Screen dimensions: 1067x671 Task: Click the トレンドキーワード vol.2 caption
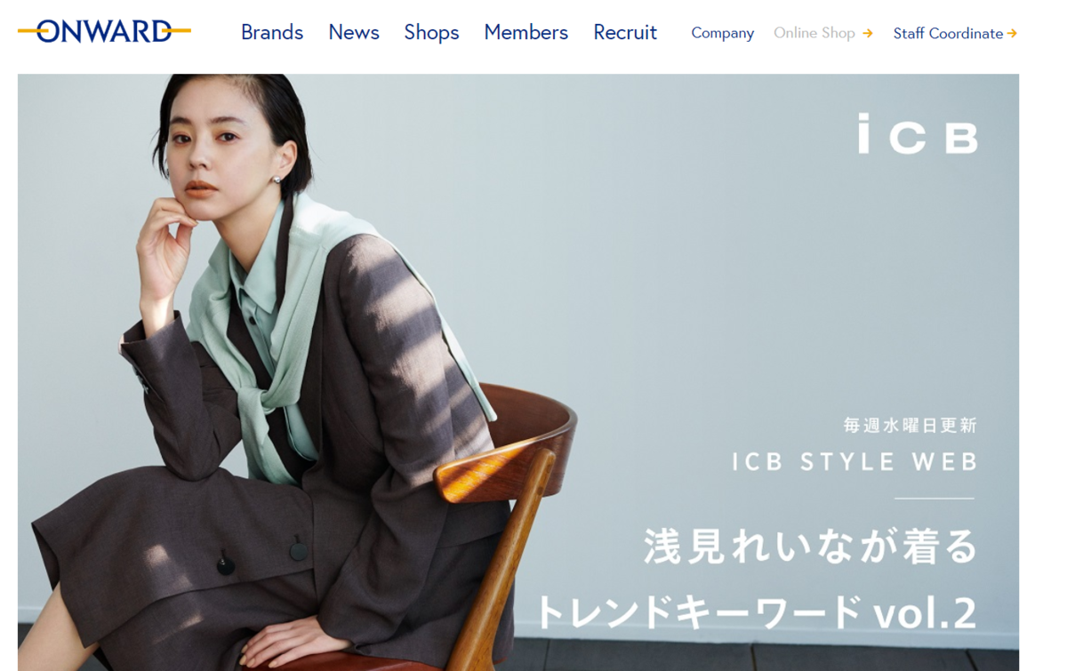(x=755, y=612)
